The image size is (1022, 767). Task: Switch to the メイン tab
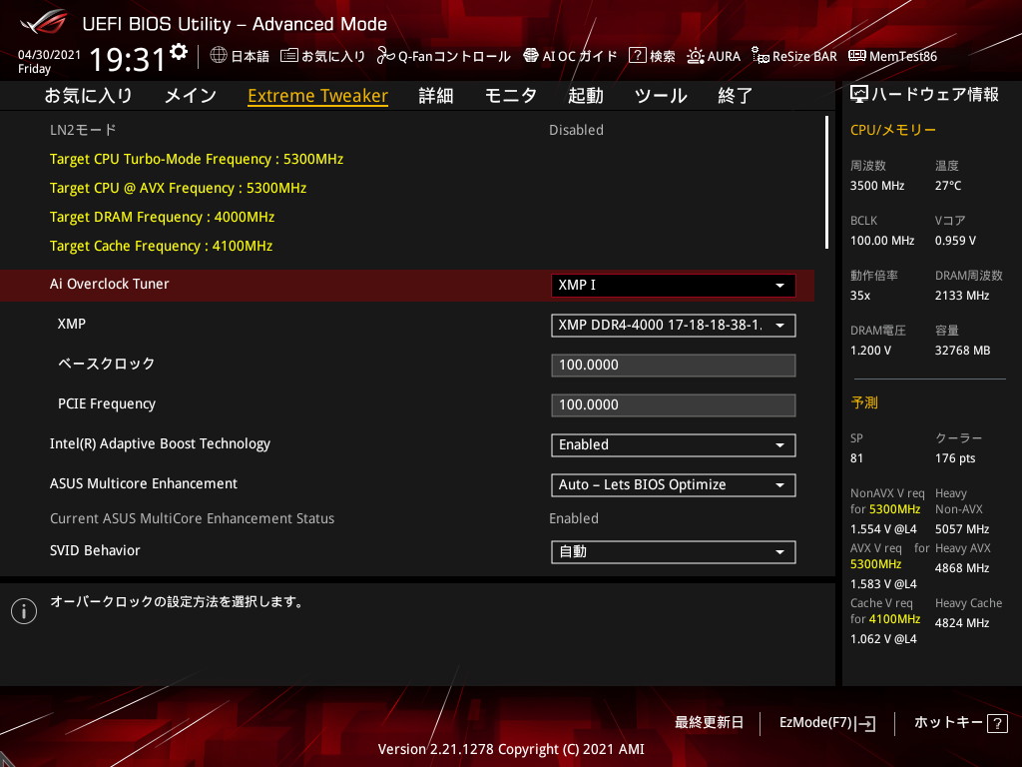[191, 96]
